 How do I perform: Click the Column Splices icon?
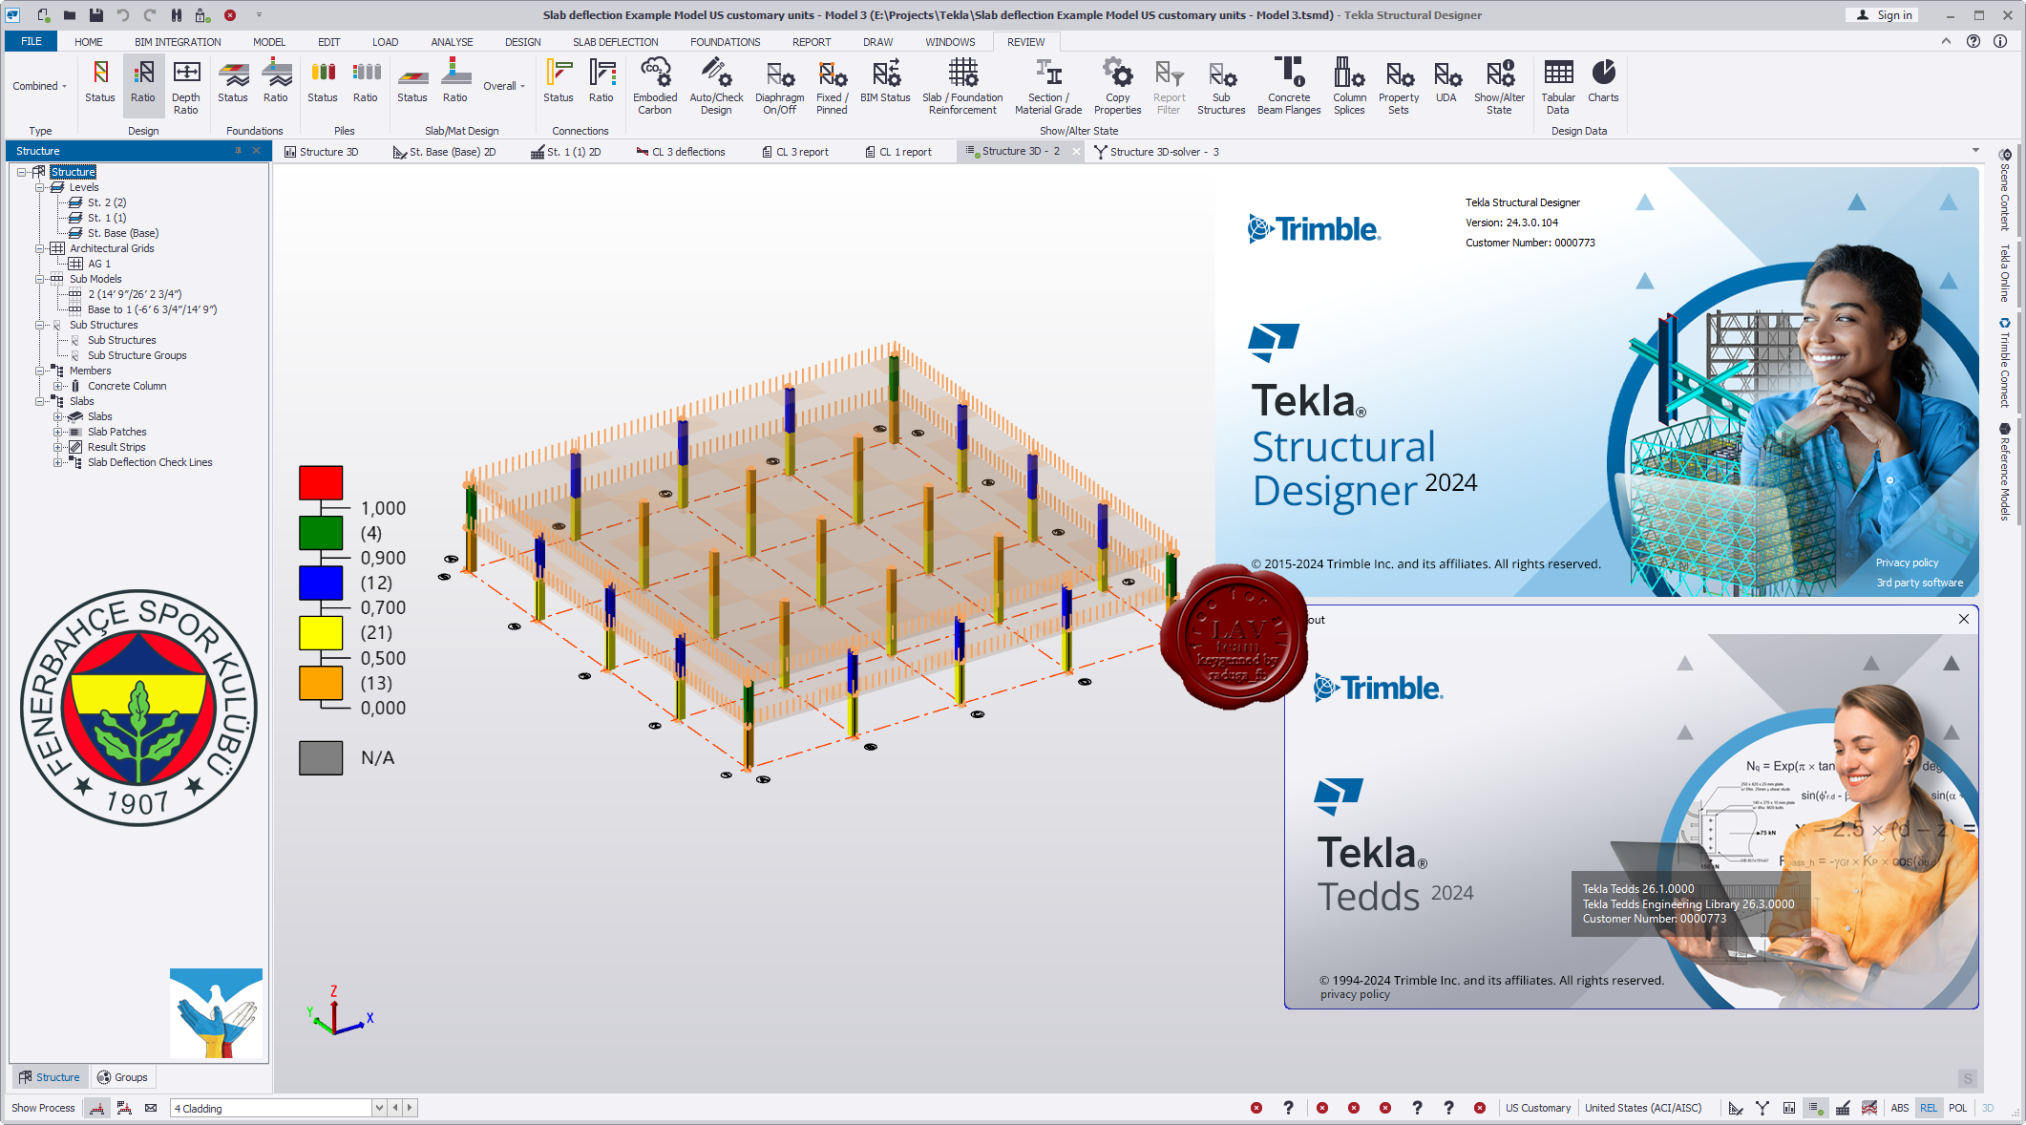tap(1349, 87)
